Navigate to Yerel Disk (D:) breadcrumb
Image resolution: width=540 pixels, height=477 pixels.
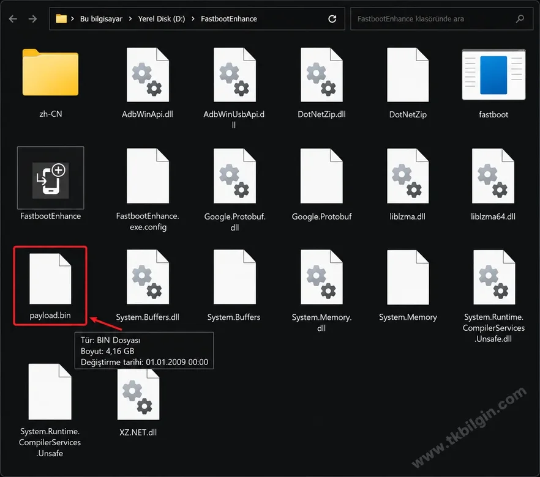point(162,19)
